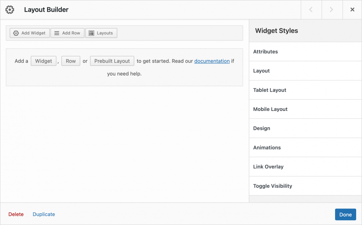Click the left navigation arrow in the title bar
This screenshot has width=362, height=225.
[x=311, y=10]
